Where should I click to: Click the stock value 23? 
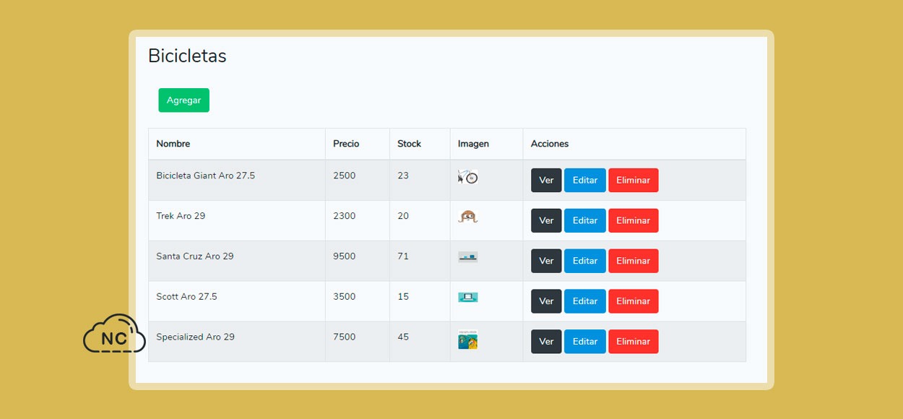(x=403, y=176)
